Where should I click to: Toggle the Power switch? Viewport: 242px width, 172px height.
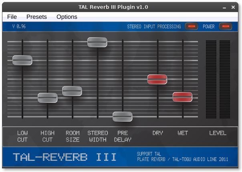[226, 26]
